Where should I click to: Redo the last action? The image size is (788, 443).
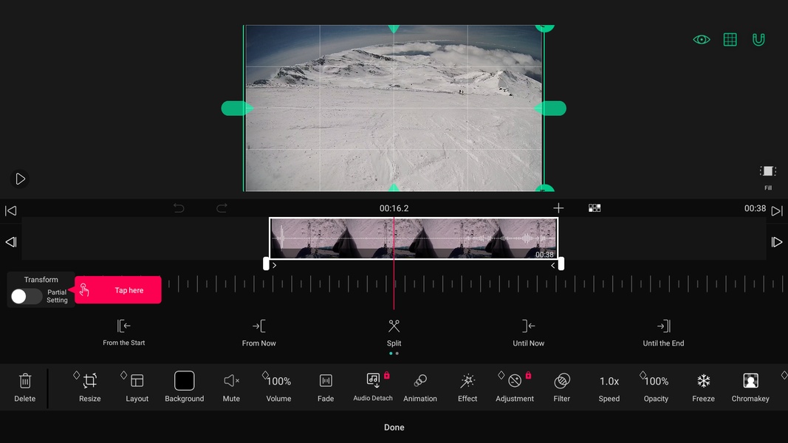pyautogui.click(x=222, y=208)
